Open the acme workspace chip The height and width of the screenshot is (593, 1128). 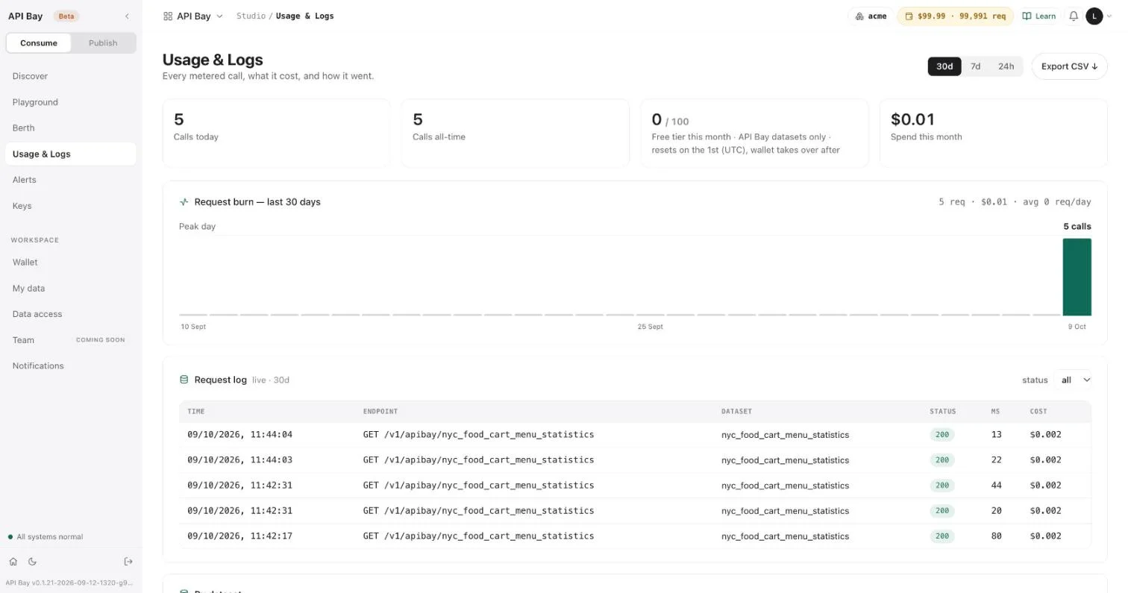871,16
